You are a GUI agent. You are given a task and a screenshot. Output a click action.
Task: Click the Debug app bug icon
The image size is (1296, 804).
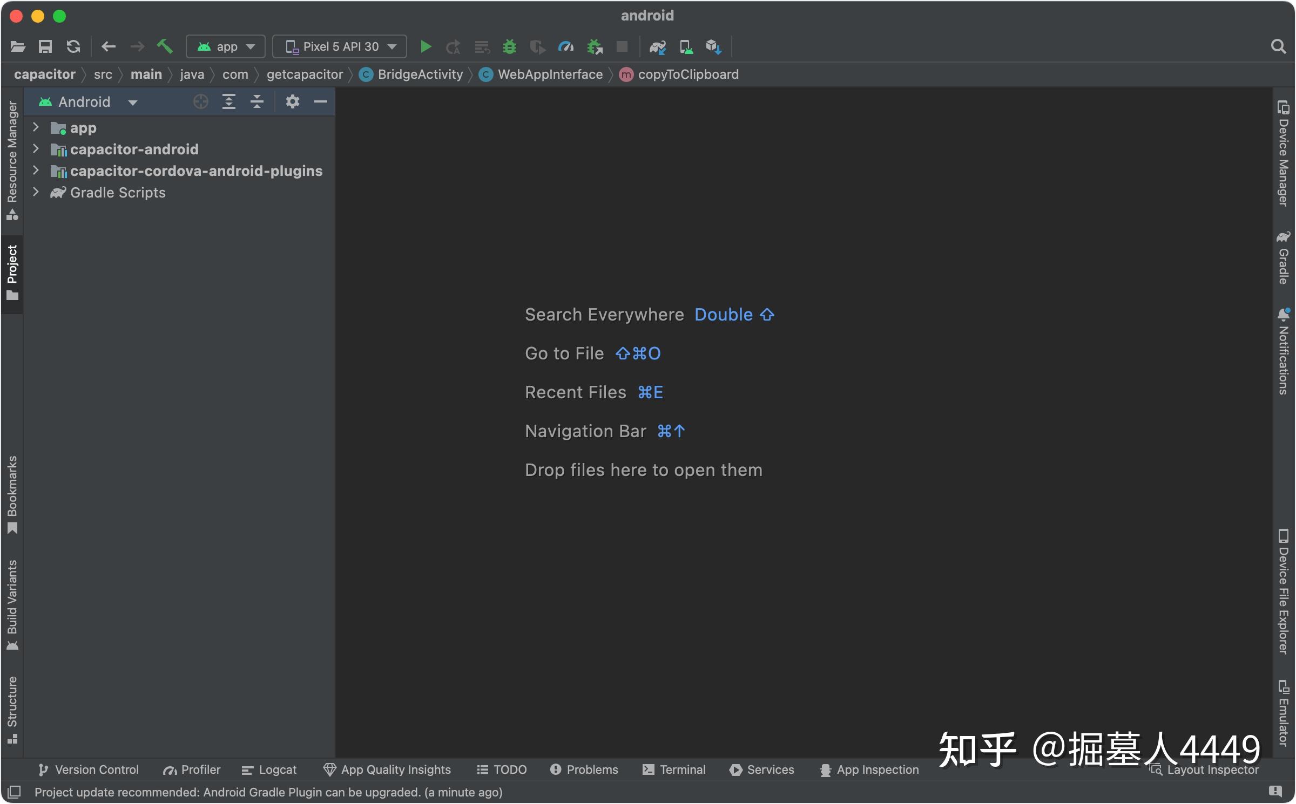tap(509, 47)
